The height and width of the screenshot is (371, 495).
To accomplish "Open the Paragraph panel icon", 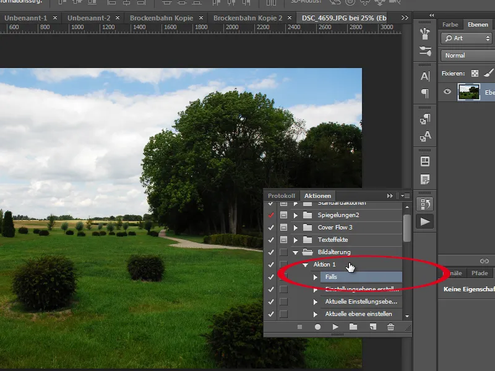I will [x=425, y=93].
